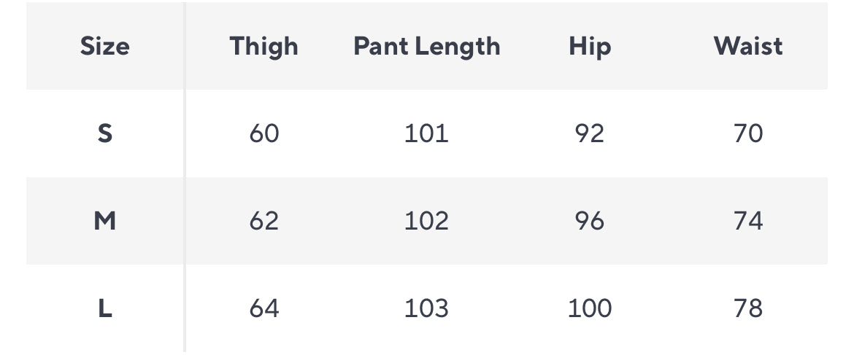Click the Hip column header

[x=589, y=47]
